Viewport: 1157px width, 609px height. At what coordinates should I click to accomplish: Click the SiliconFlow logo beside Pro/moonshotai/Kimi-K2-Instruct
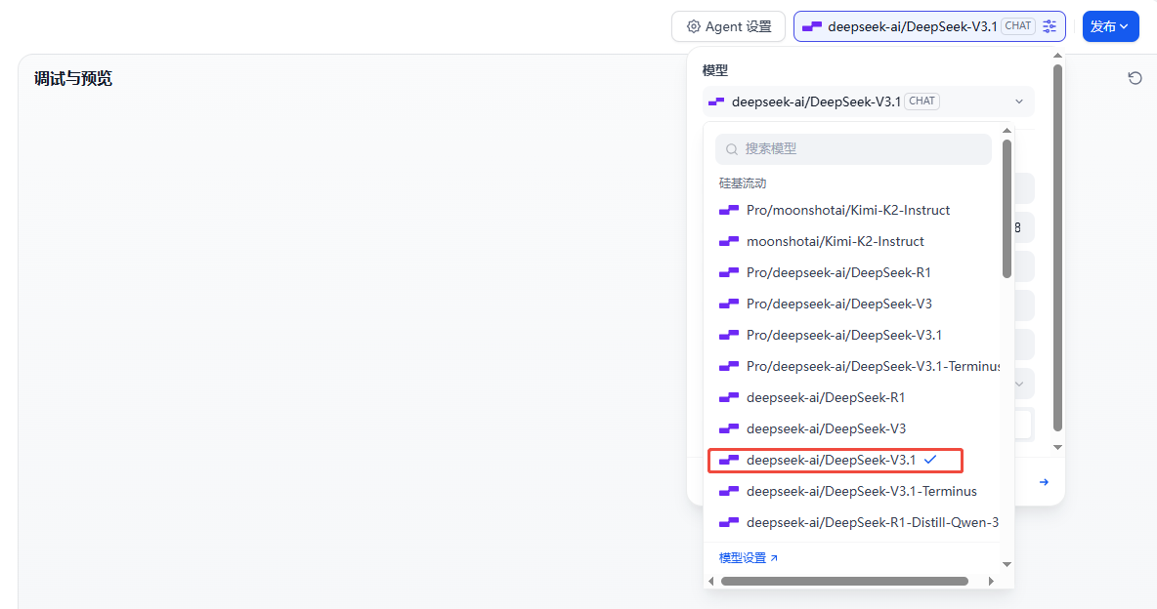(x=728, y=210)
